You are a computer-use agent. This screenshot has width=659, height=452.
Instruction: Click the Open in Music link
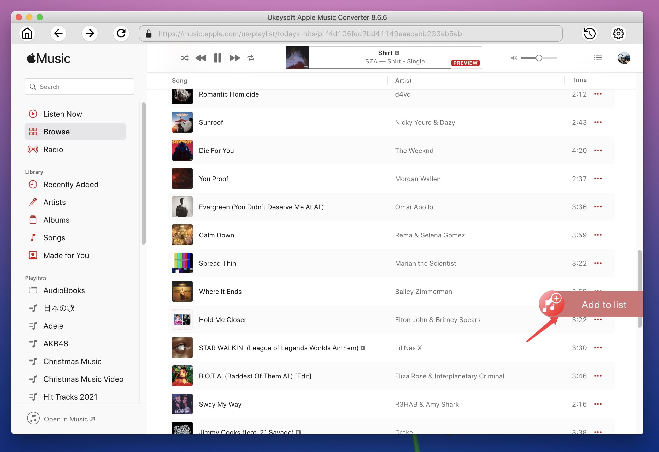click(x=69, y=418)
